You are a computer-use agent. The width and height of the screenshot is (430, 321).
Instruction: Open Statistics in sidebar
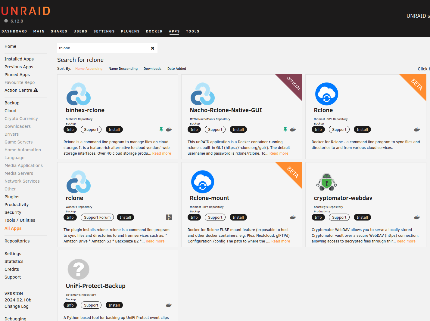coord(14,261)
